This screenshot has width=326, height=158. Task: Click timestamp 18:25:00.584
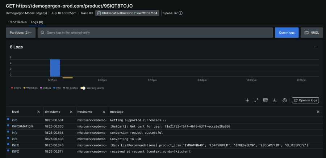pos(54,120)
